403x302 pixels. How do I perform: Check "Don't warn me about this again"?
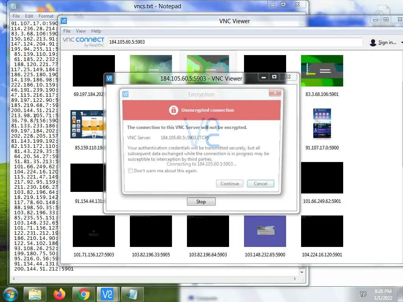point(131,171)
